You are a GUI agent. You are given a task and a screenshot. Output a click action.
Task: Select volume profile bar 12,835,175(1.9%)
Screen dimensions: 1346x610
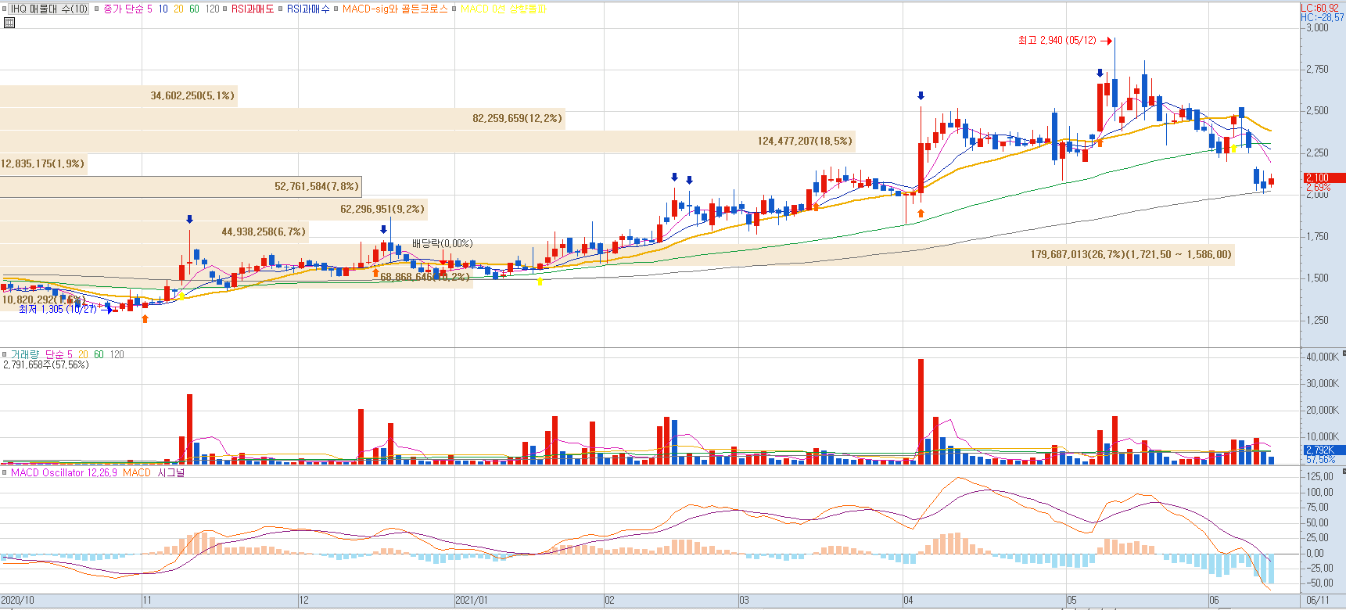(43, 164)
